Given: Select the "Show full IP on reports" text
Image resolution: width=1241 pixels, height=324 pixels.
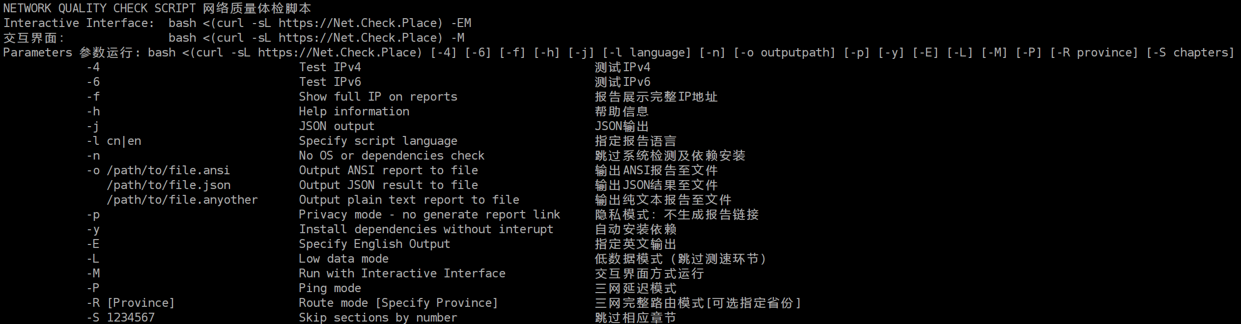Looking at the screenshot, I should pyautogui.click(x=378, y=97).
